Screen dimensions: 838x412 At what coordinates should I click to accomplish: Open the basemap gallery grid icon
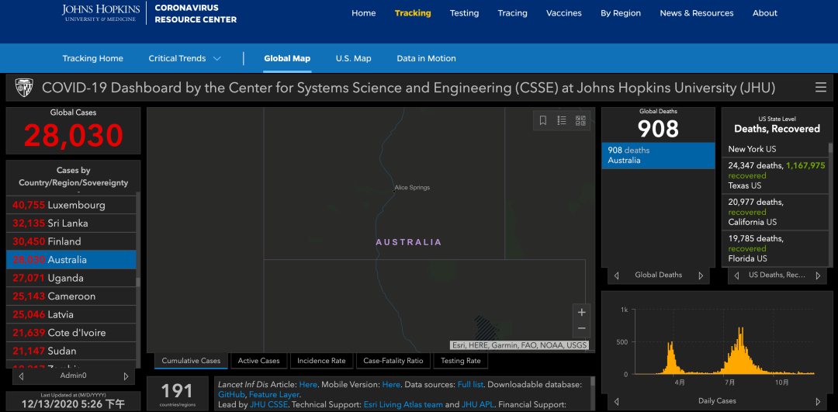coord(580,121)
